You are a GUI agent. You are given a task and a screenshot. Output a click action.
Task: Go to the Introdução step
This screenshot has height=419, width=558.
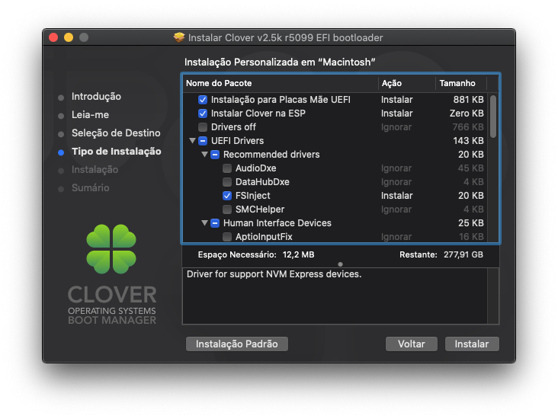click(96, 97)
